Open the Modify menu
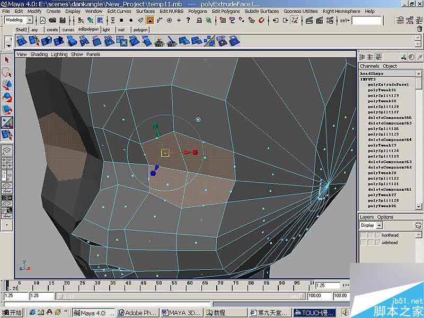Screen dimensions: 424x318 (34, 11)
